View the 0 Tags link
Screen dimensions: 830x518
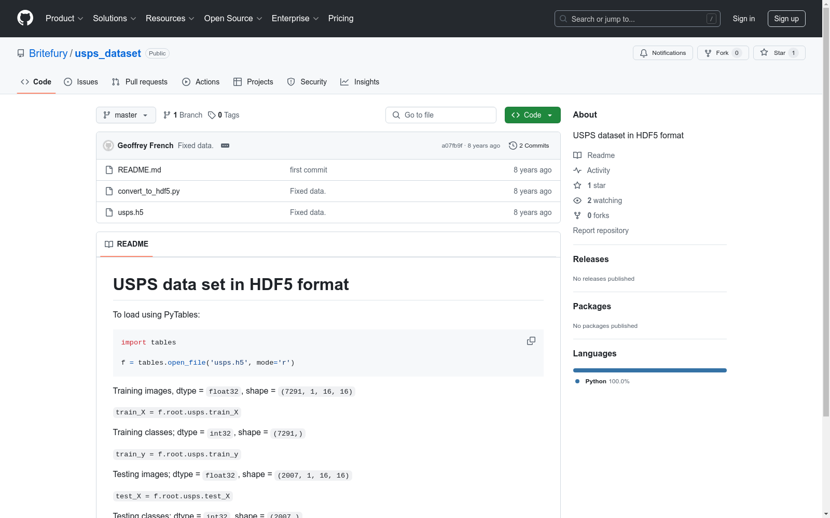point(224,115)
